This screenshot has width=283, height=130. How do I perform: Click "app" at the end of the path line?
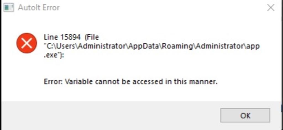(x=253, y=46)
